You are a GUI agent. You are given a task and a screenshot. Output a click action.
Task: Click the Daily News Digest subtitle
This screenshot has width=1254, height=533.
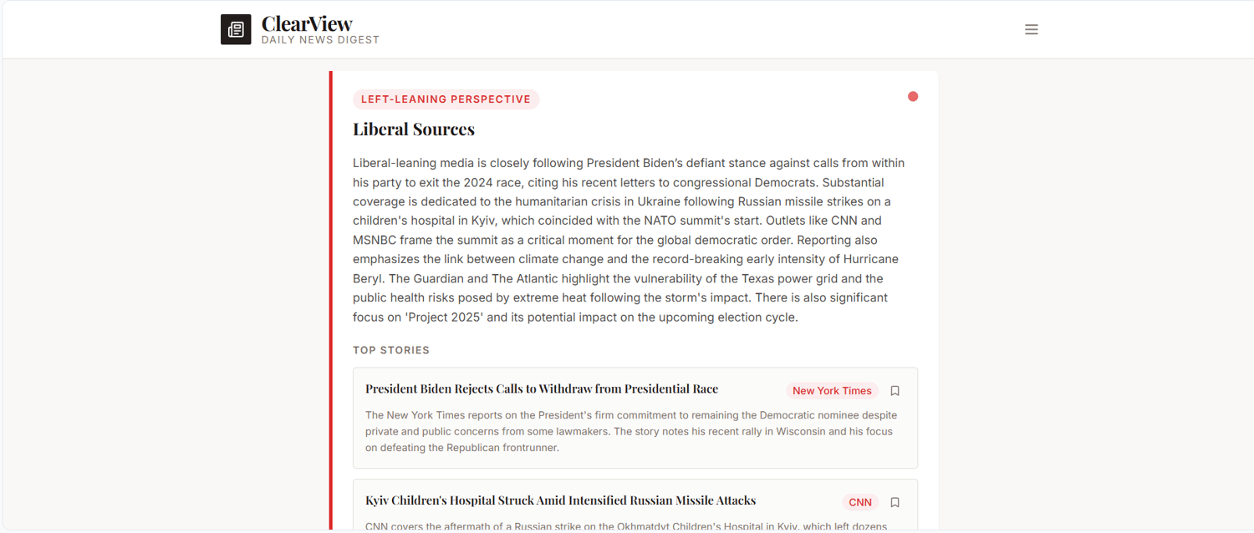tap(320, 40)
